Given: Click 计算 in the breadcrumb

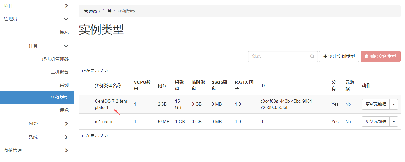Looking at the screenshot, I should tap(108, 11).
